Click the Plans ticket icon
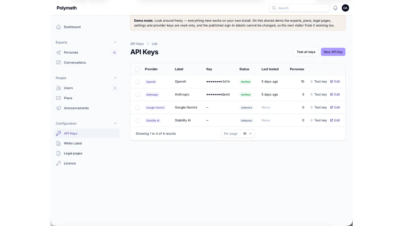Viewport: 403px width, 226px height. (59, 98)
